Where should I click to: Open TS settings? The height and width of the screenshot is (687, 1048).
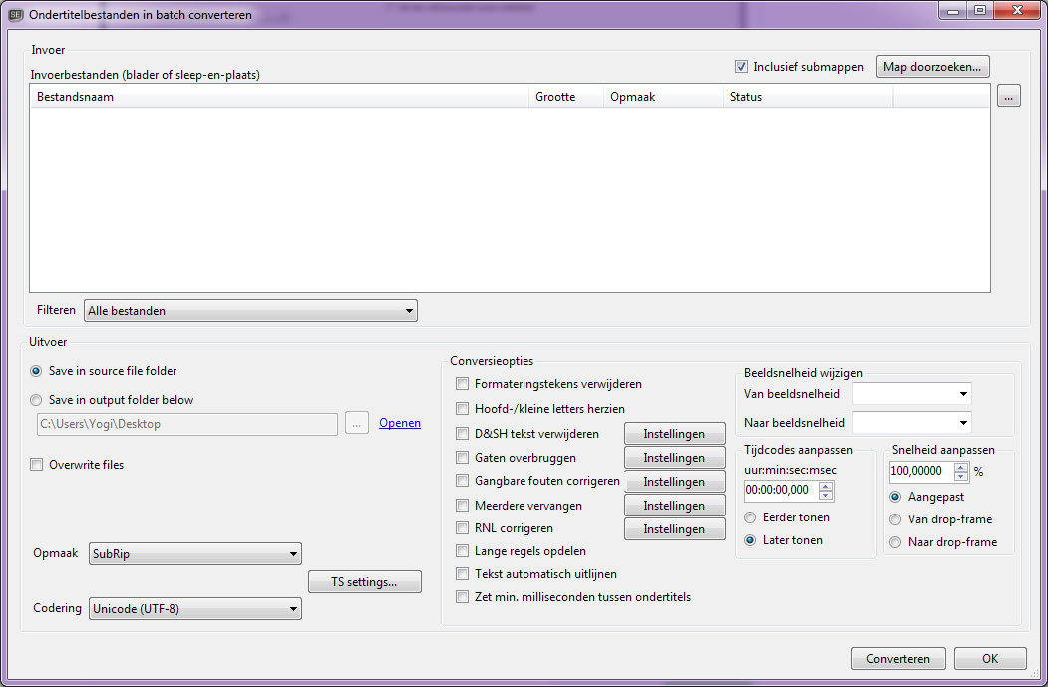pos(364,581)
